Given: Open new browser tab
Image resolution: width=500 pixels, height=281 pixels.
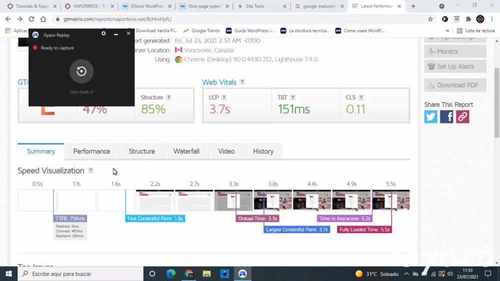Looking at the screenshot, I should [413, 6].
